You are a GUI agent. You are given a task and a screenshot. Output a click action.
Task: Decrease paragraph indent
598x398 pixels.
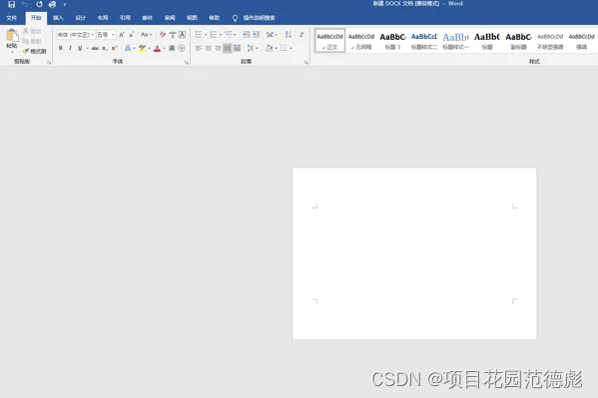tap(247, 35)
